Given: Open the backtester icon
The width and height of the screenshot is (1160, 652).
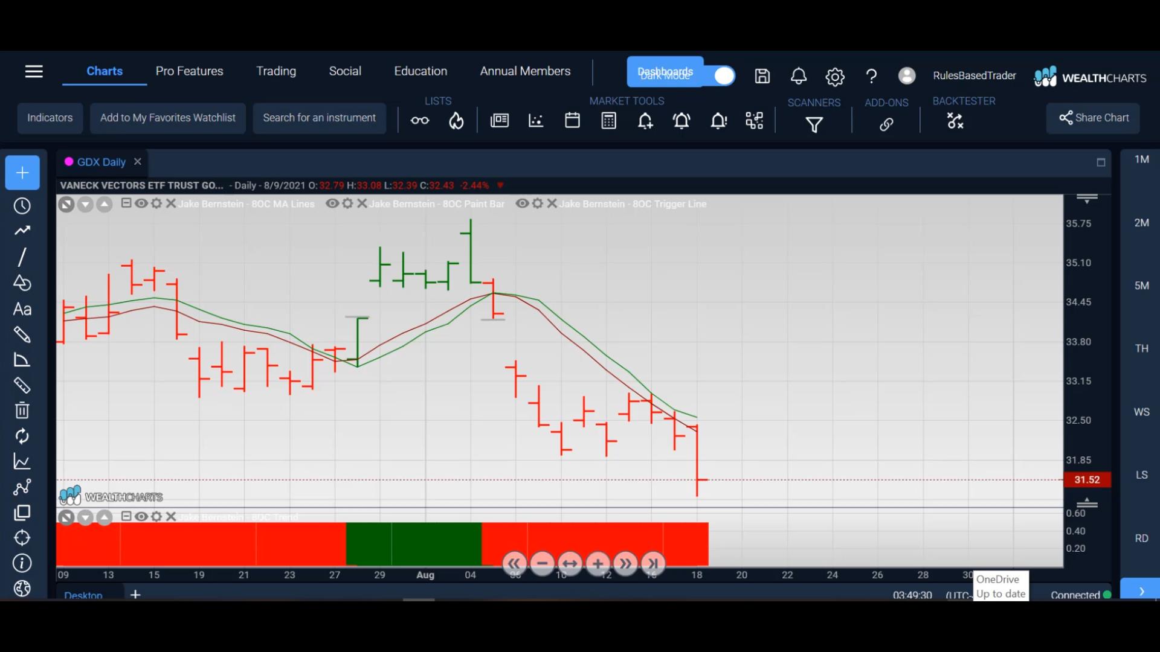Looking at the screenshot, I should 955,121.
